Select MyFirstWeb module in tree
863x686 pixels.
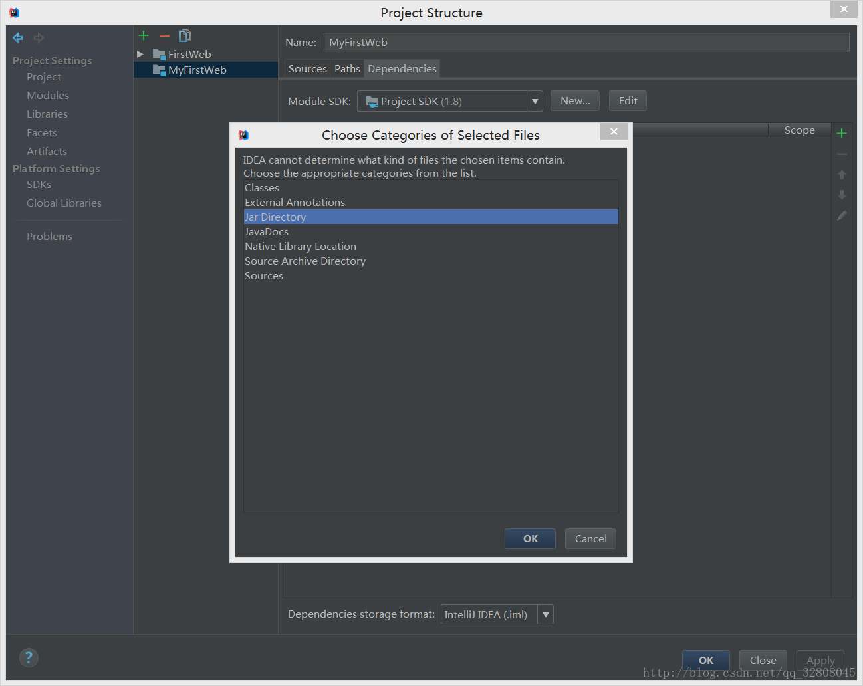point(205,70)
